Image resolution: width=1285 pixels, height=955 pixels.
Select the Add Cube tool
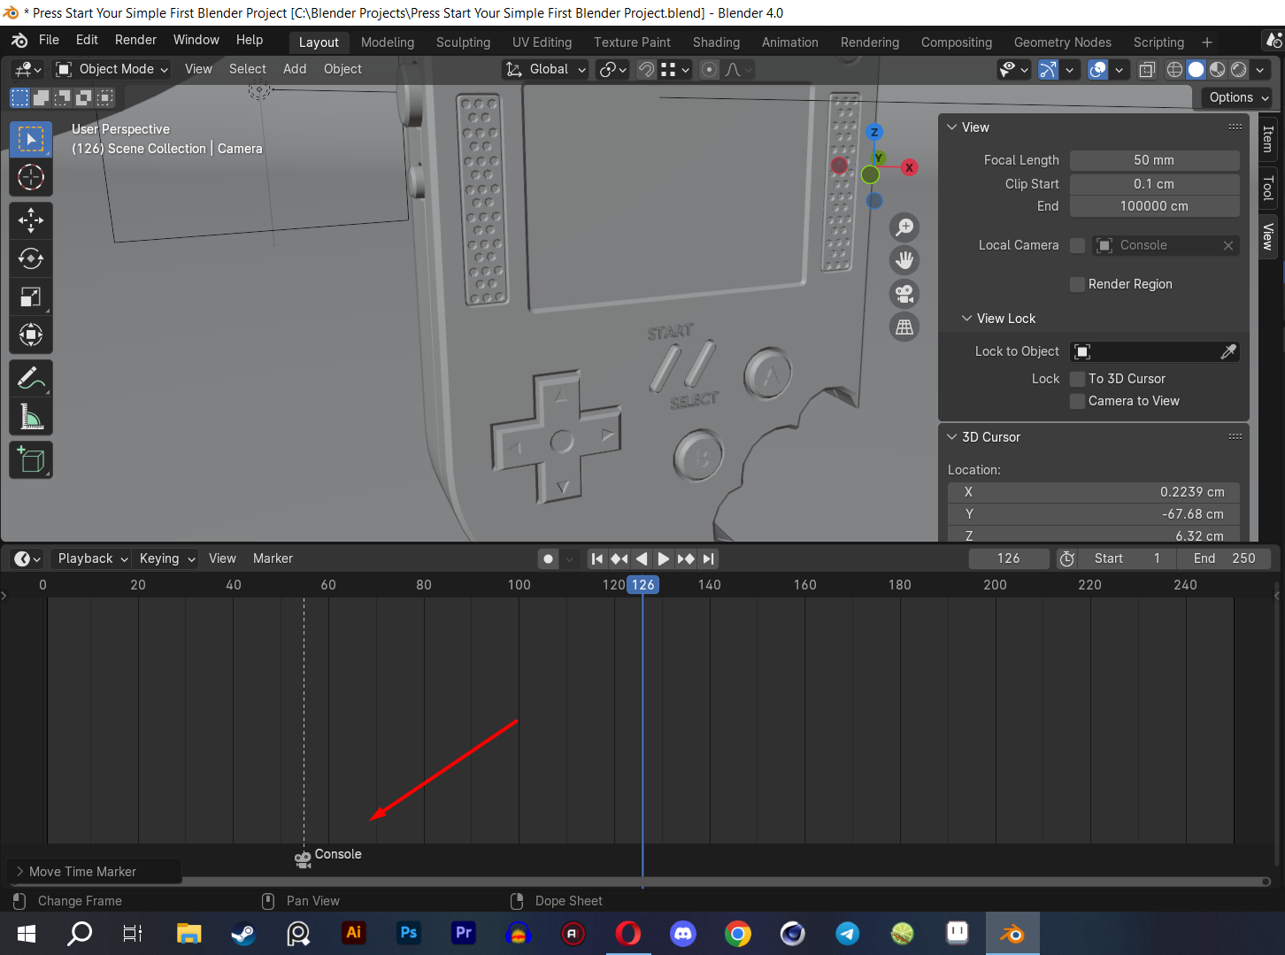click(31, 459)
